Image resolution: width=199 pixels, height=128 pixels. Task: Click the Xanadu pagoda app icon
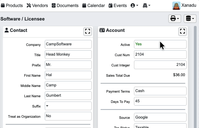[176, 6]
